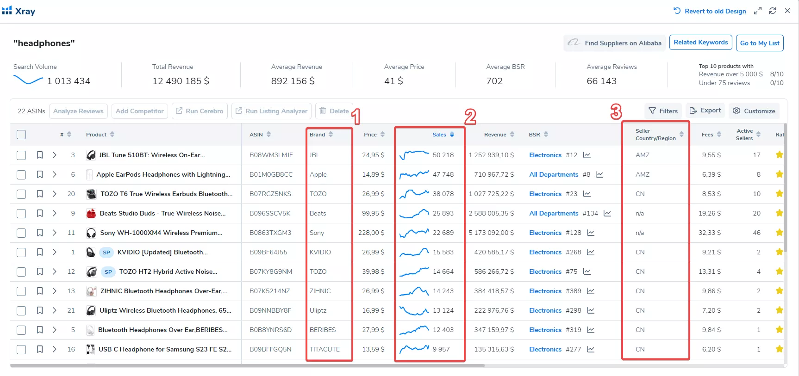The width and height of the screenshot is (799, 376).
Task: Open BSR trend chart for Sony WH-1000XM4
Action: tap(591, 233)
